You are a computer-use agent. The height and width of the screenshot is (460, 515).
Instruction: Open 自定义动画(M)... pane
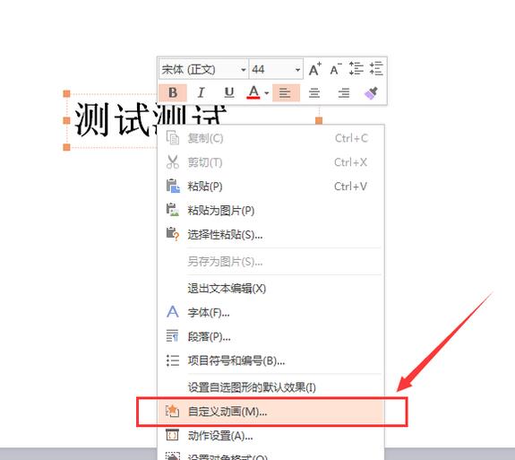coord(271,412)
